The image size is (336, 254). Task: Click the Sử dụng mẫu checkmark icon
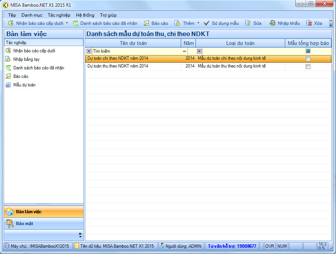pos(206,23)
